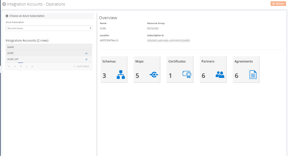
Task: Go to first page of accounts
Action: pos(9,67)
